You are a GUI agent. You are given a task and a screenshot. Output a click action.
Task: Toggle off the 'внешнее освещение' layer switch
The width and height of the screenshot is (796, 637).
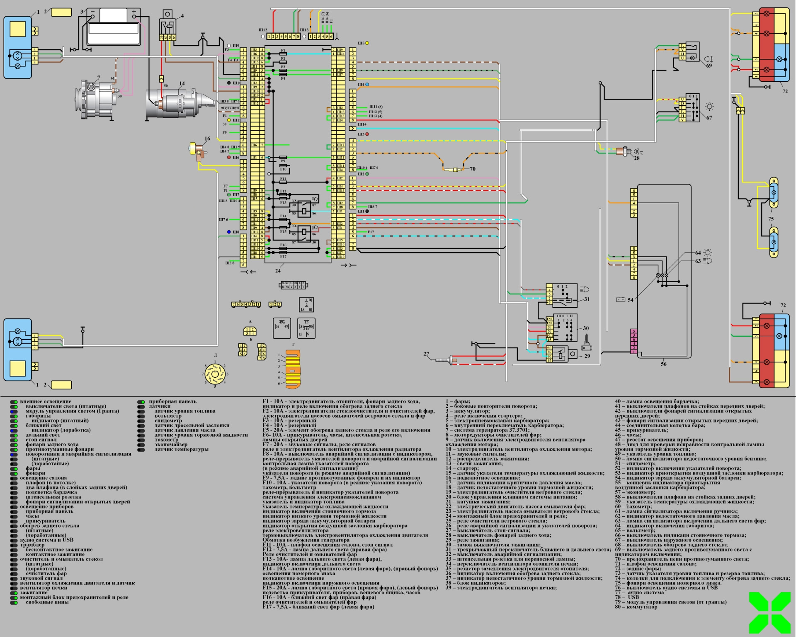pyautogui.click(x=14, y=402)
